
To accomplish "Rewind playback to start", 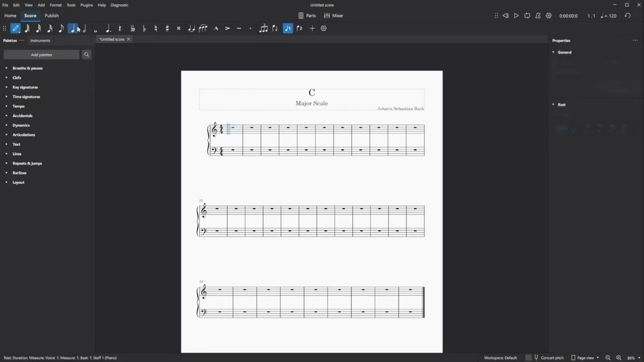I will click(x=506, y=16).
